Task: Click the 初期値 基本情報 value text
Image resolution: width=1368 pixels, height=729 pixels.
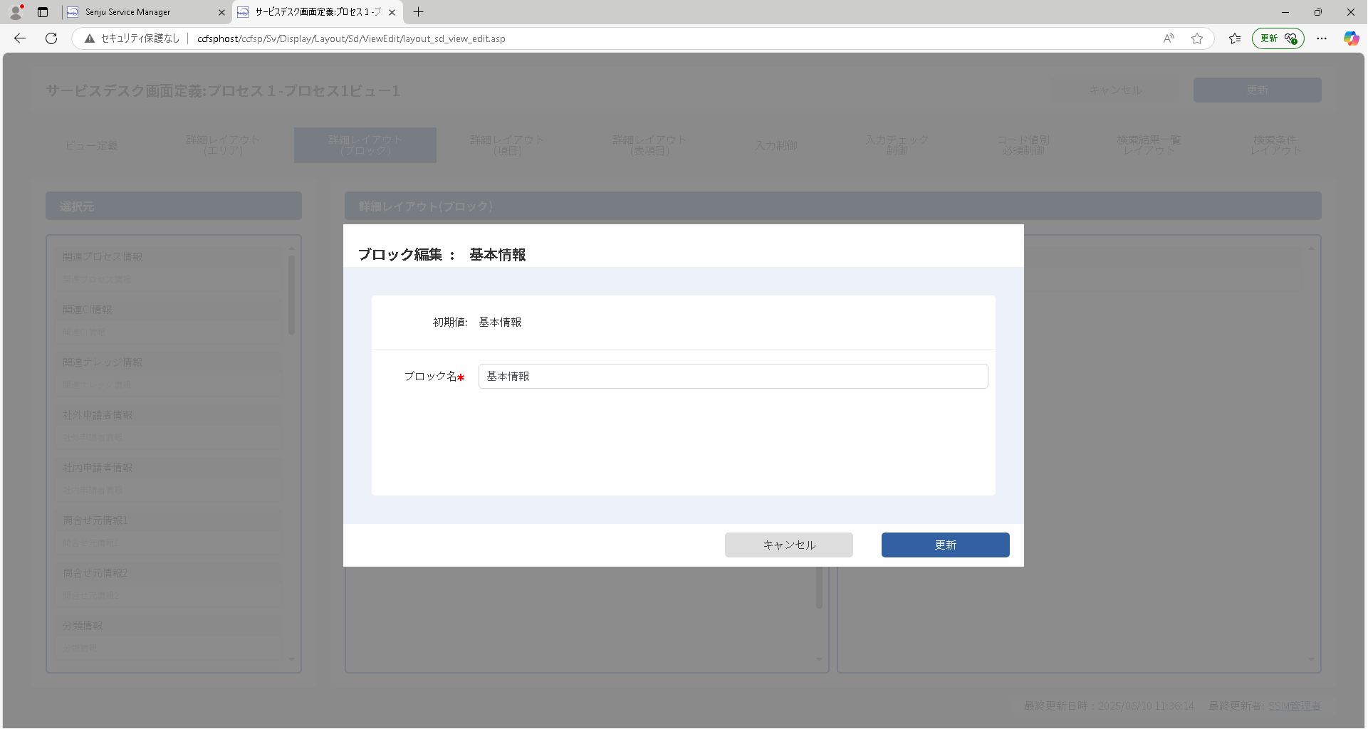Action: click(x=500, y=322)
